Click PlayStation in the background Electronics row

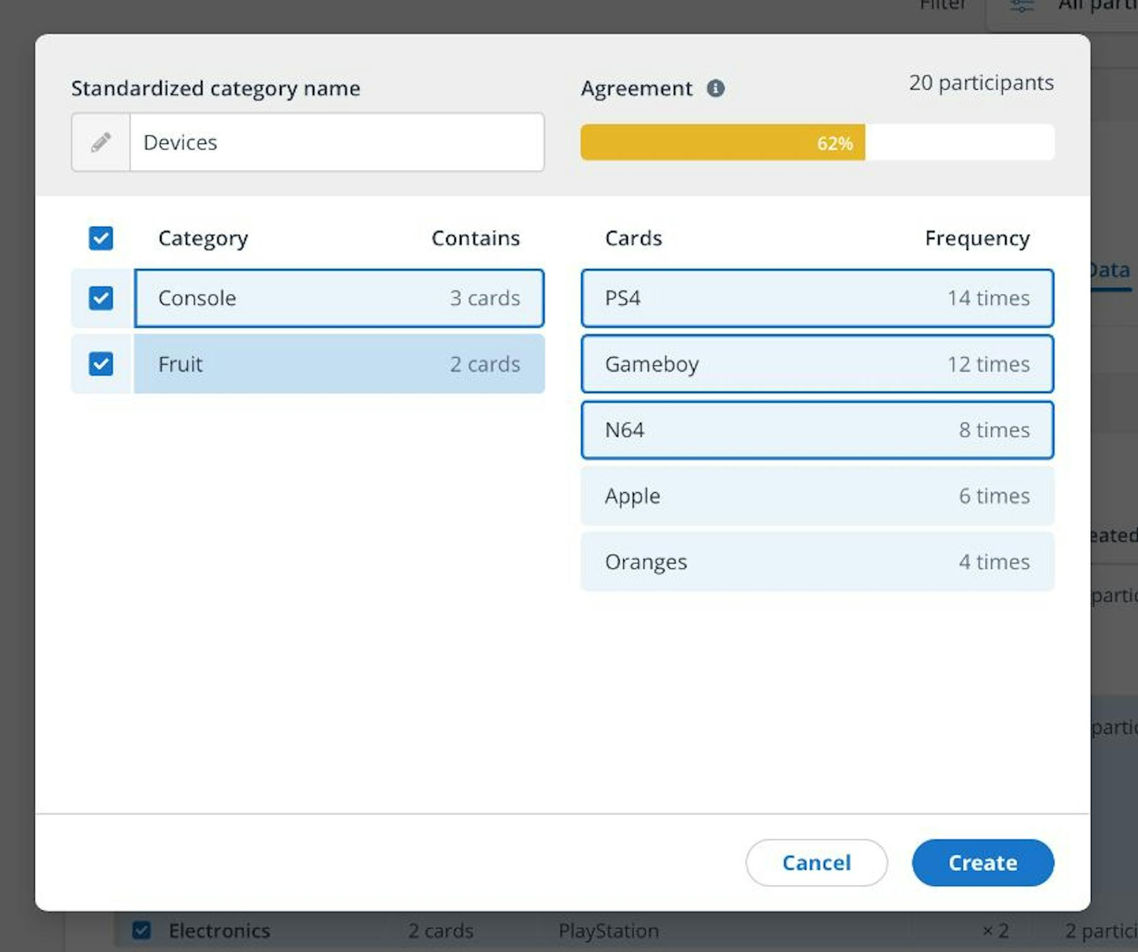pyautogui.click(x=608, y=931)
